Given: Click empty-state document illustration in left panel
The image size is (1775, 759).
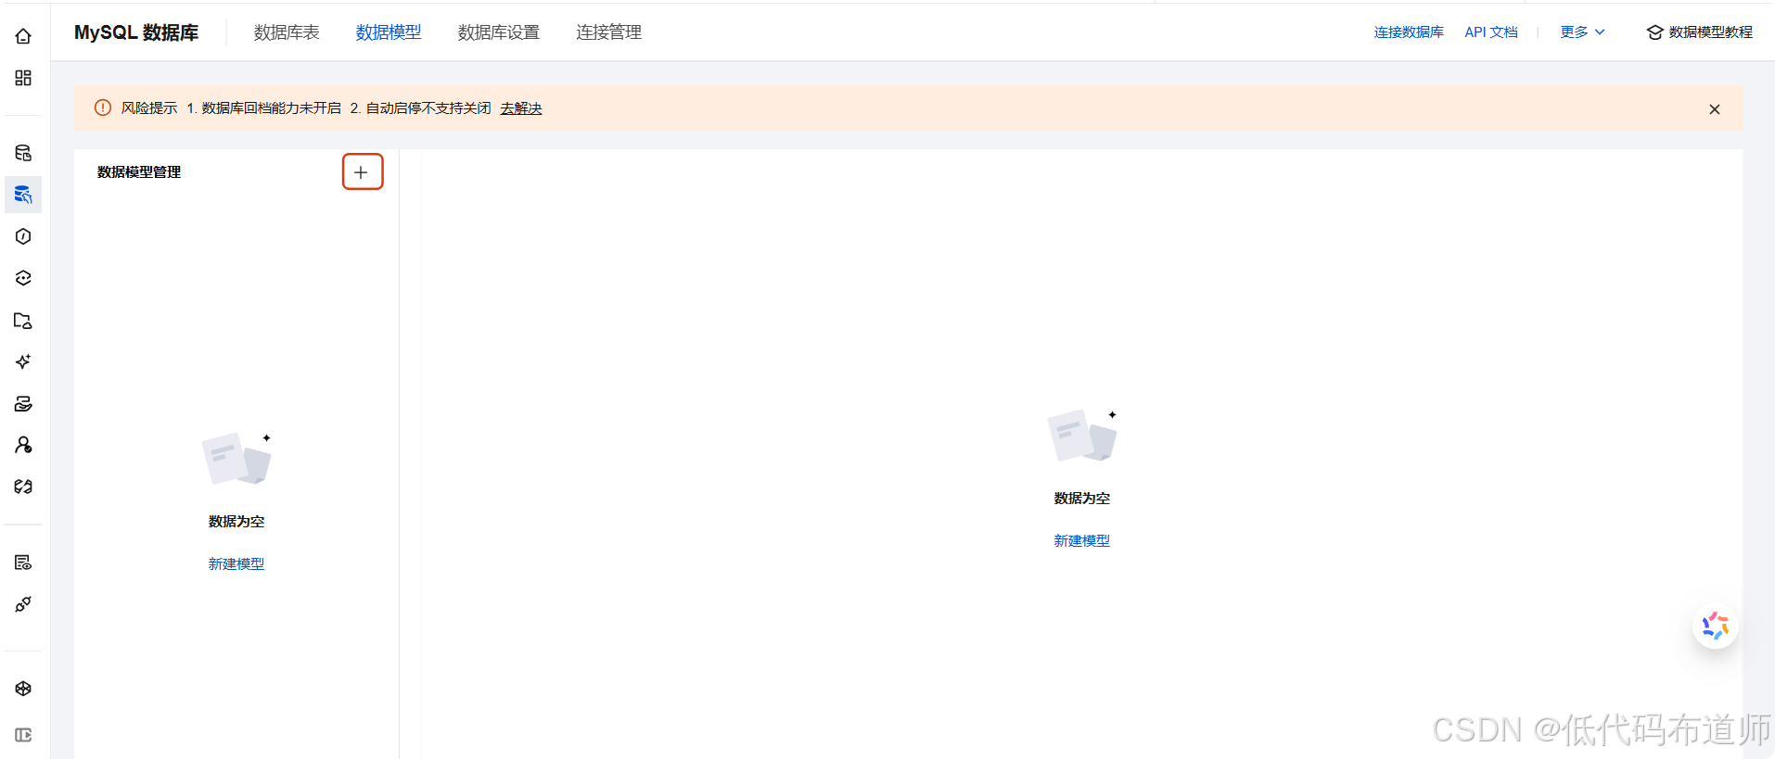Looking at the screenshot, I should point(236,458).
